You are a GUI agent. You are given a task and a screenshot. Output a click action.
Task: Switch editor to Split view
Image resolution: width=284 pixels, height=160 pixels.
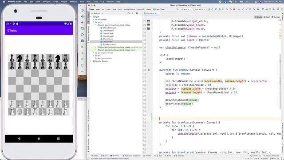pos(267,17)
